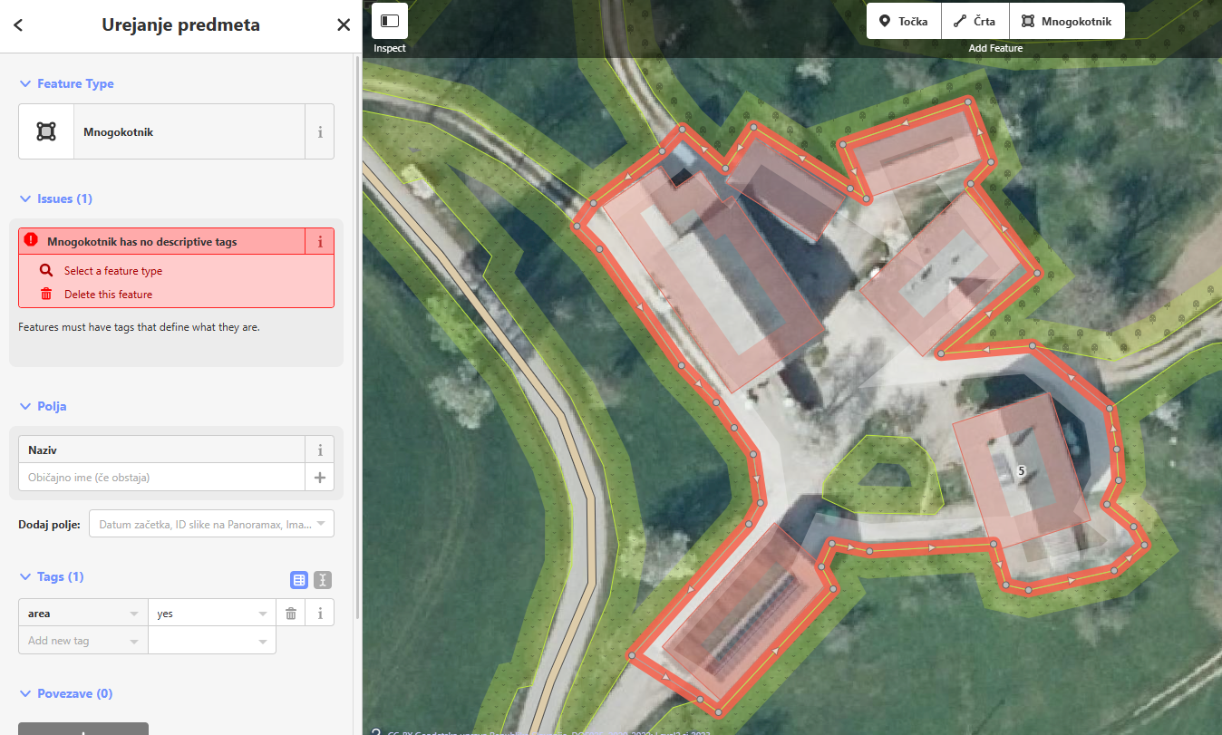Click Delete this feature option
1222x735 pixels.
(108, 295)
